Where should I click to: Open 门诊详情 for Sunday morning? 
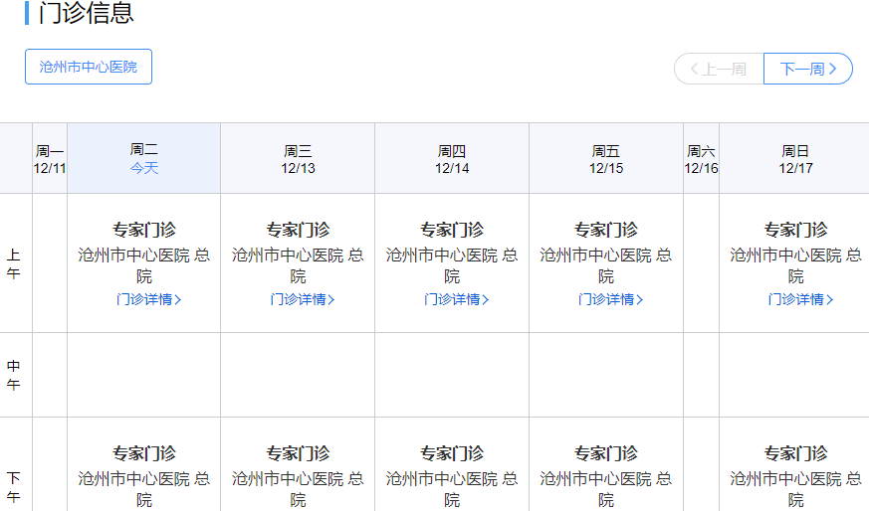click(x=800, y=299)
